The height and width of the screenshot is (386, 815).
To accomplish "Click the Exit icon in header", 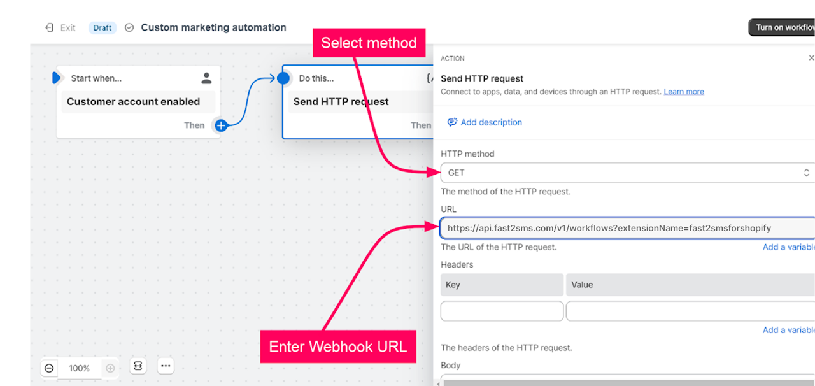I will click(x=50, y=28).
